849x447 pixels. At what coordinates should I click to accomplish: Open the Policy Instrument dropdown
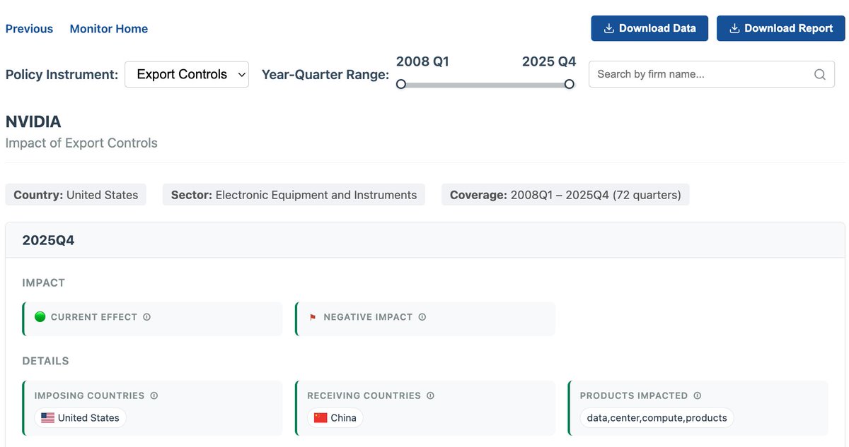click(x=187, y=74)
